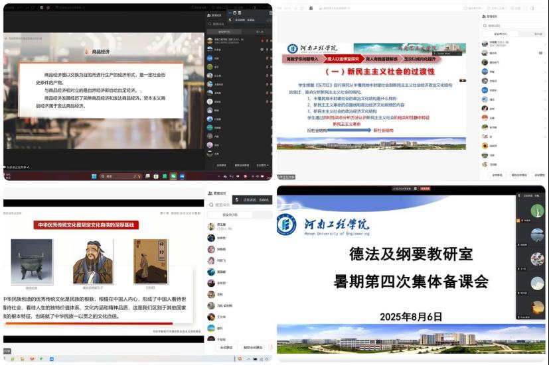
Task: Click first mute-all button at bottom of top-right panel
Action: [x=497, y=175]
